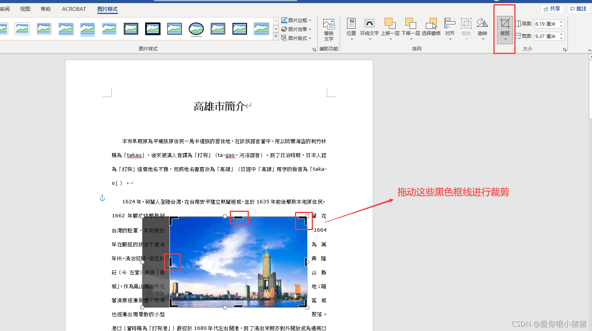592x331 pixels.
Task: Expand the 上移一层 dropdown arrow
Action: (390, 39)
